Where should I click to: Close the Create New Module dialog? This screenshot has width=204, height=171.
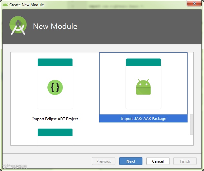(x=194, y=3)
